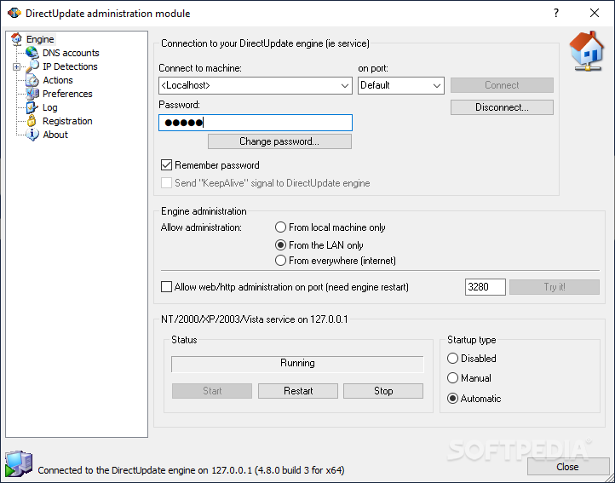Tick the Send KeepAlive signal checkbox

[x=166, y=183]
